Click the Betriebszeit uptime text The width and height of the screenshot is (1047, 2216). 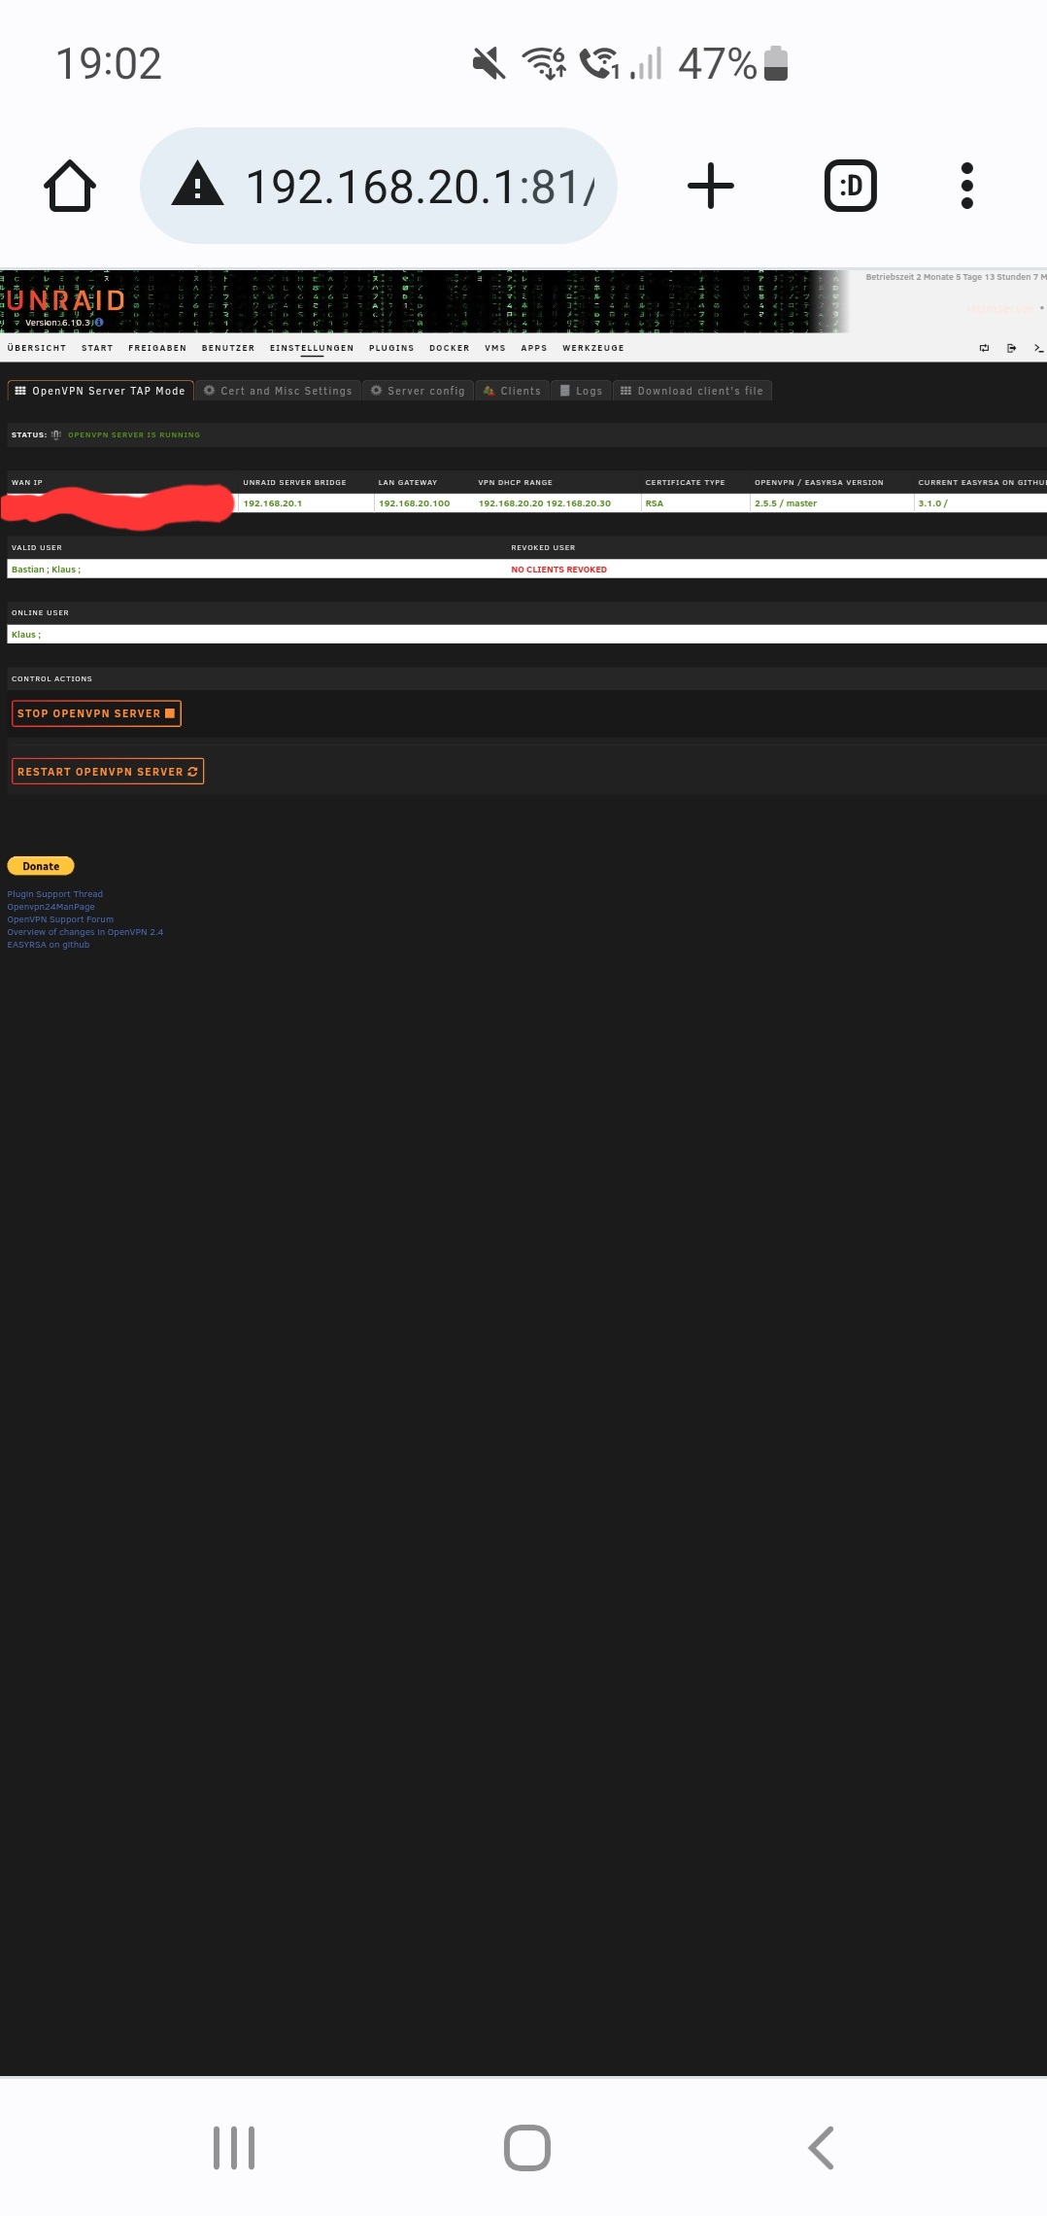956,277
